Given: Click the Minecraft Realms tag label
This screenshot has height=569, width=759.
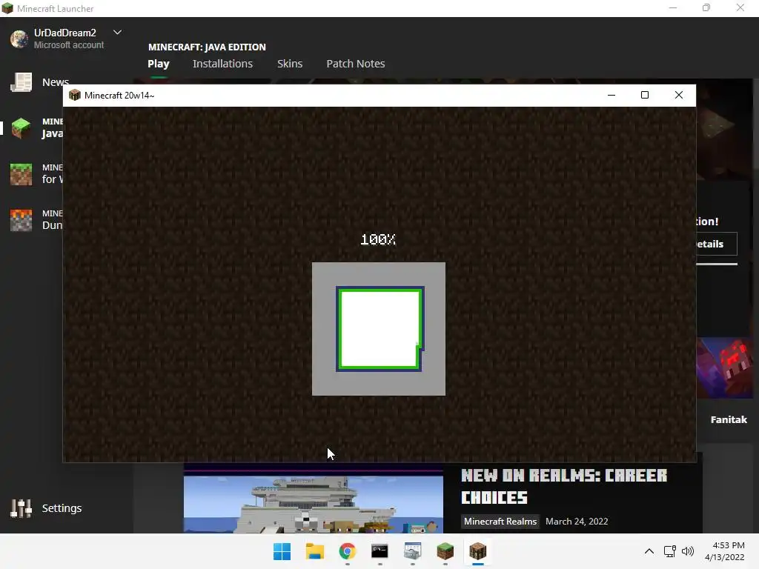Looking at the screenshot, I should click(x=500, y=522).
